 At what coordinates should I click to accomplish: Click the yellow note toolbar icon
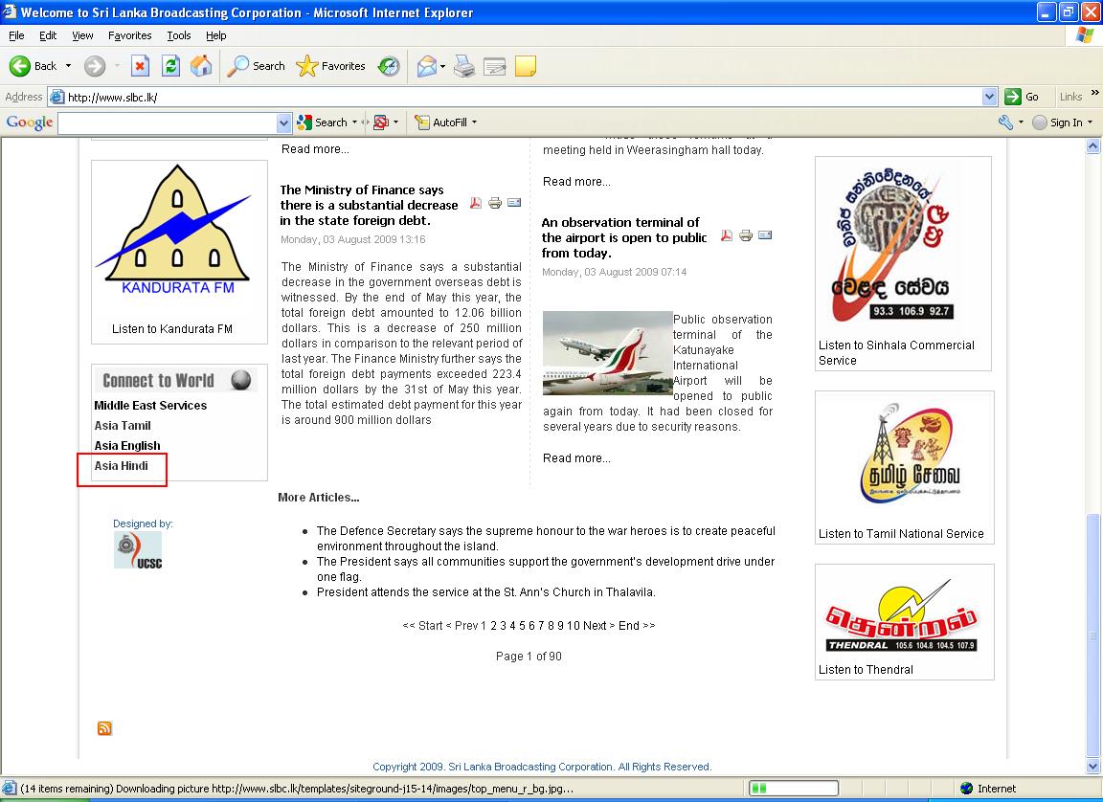[526, 66]
